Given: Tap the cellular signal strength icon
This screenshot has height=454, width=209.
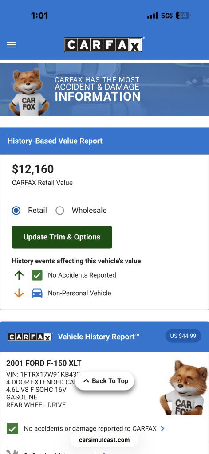Looking at the screenshot, I should (153, 16).
